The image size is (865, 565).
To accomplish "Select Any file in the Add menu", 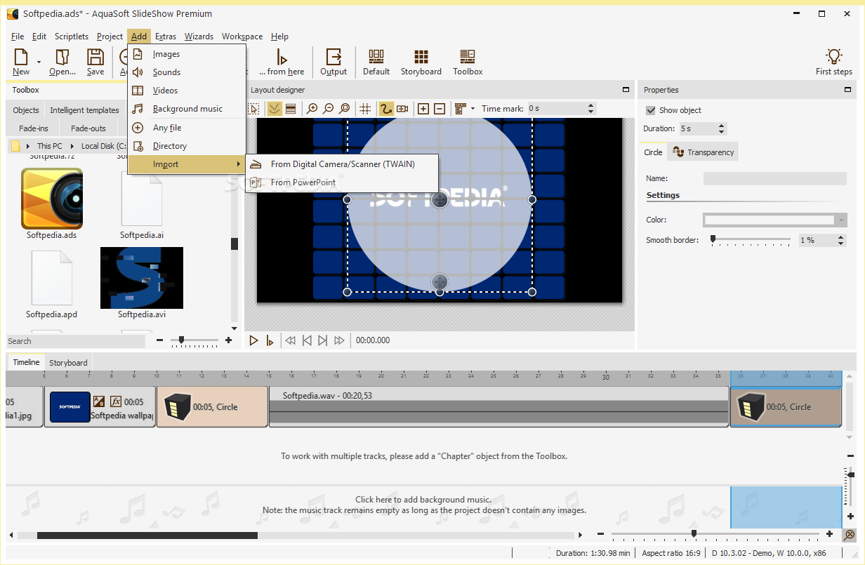I will (x=187, y=128).
